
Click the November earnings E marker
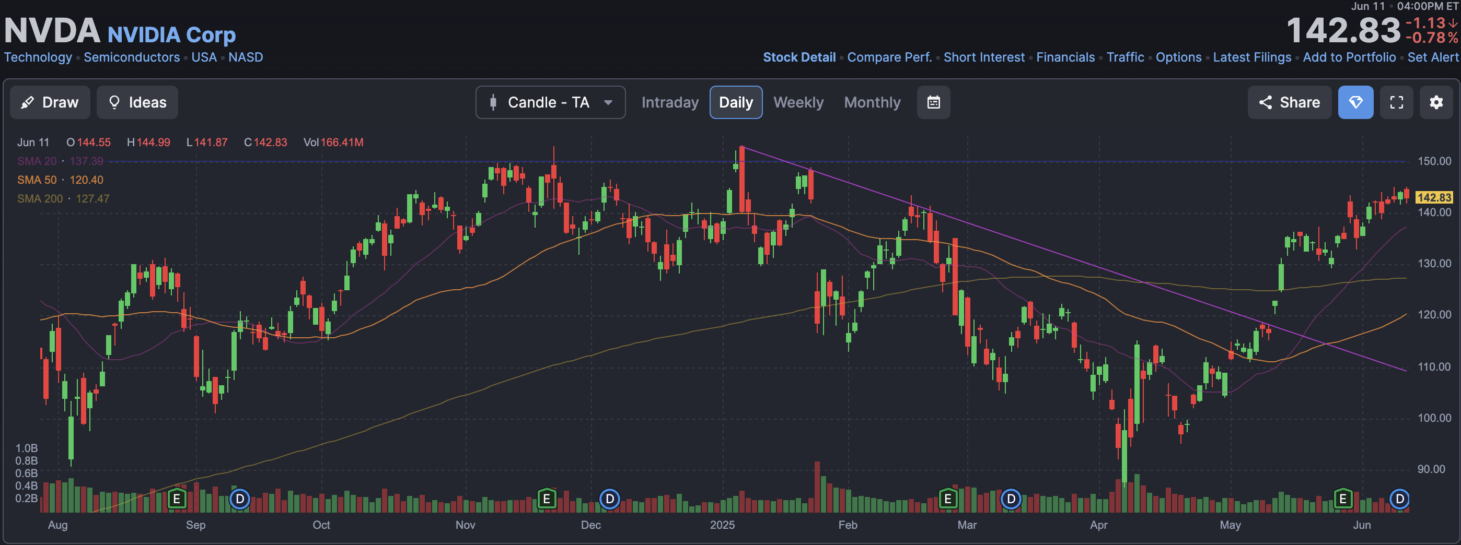[x=547, y=499]
